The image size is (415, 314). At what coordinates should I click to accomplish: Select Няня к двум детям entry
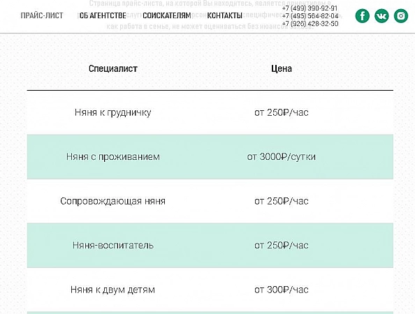click(x=112, y=290)
